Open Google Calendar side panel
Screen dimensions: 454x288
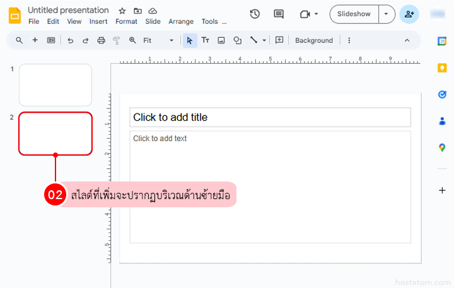coord(442,42)
